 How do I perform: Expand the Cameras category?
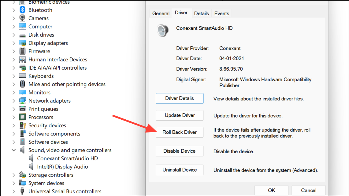[13, 18]
